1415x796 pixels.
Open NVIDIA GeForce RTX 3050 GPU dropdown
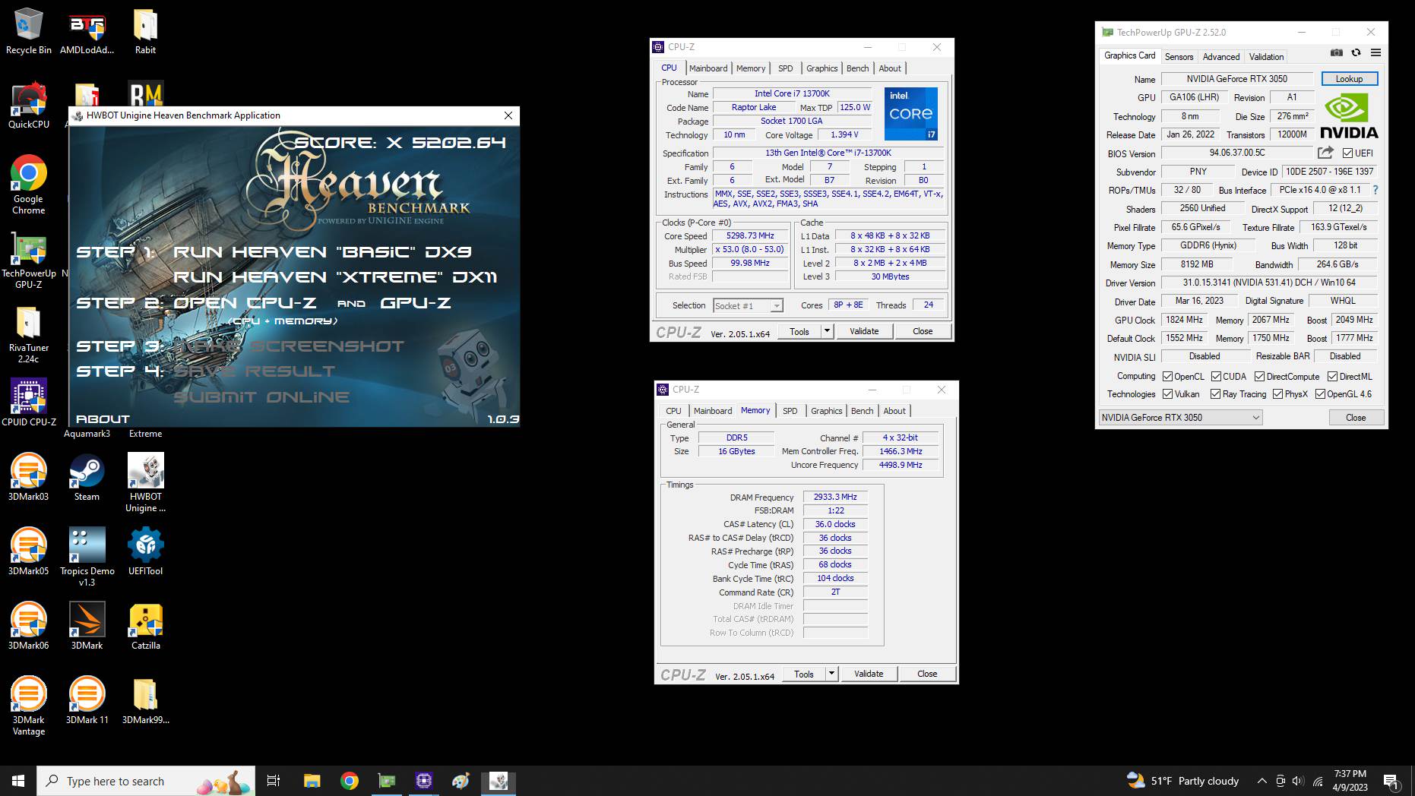pos(1180,417)
